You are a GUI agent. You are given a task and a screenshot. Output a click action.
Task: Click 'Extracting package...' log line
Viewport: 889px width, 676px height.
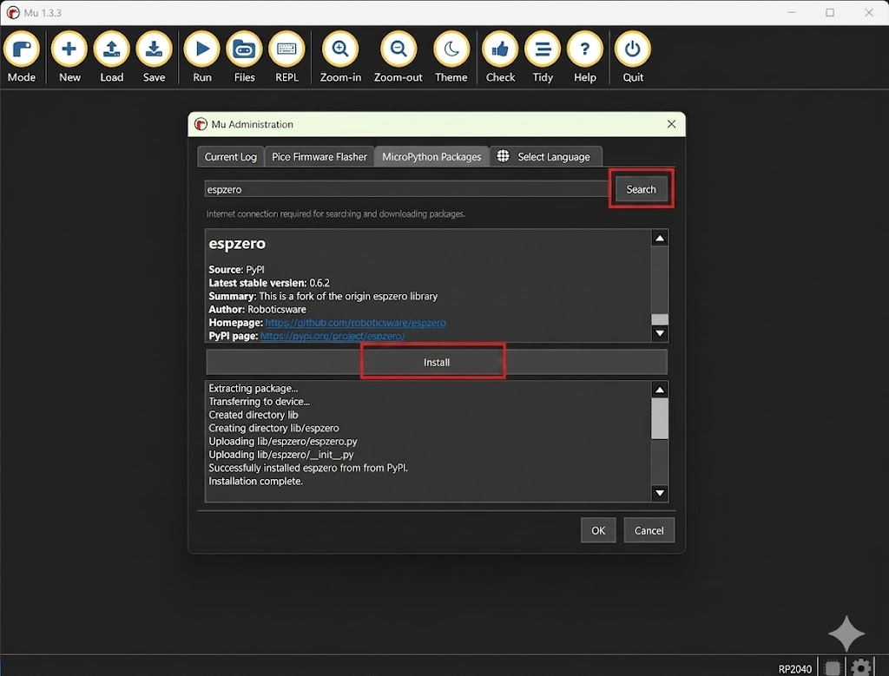254,388
